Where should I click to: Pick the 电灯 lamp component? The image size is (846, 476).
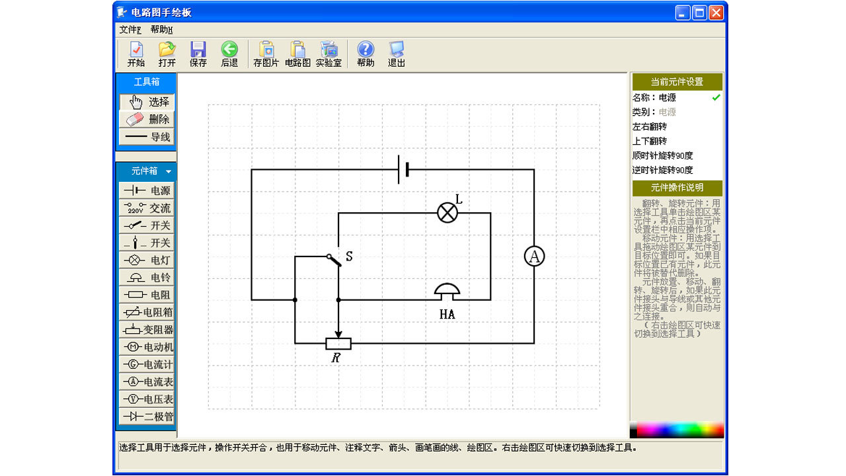tap(147, 260)
